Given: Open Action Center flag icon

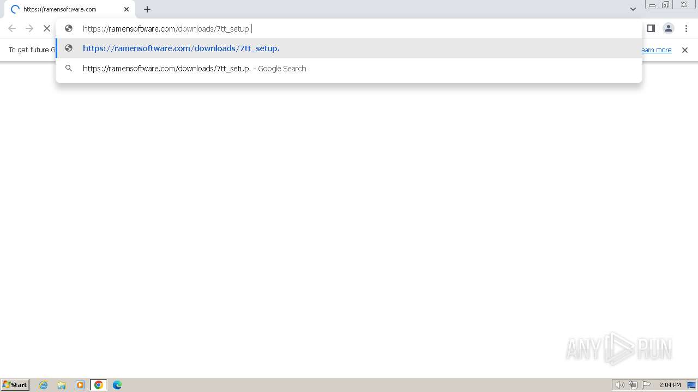Looking at the screenshot, I should pyautogui.click(x=646, y=385).
